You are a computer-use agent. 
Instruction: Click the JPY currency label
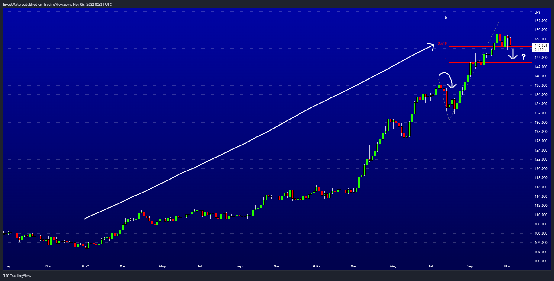[x=538, y=12]
